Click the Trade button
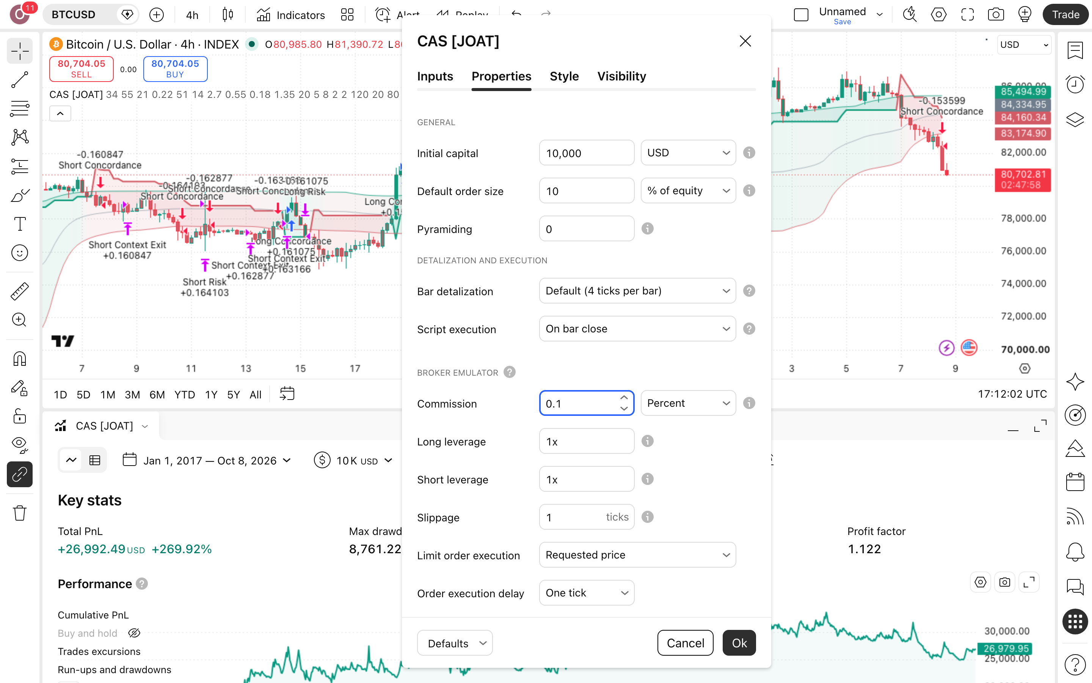 [x=1065, y=14]
